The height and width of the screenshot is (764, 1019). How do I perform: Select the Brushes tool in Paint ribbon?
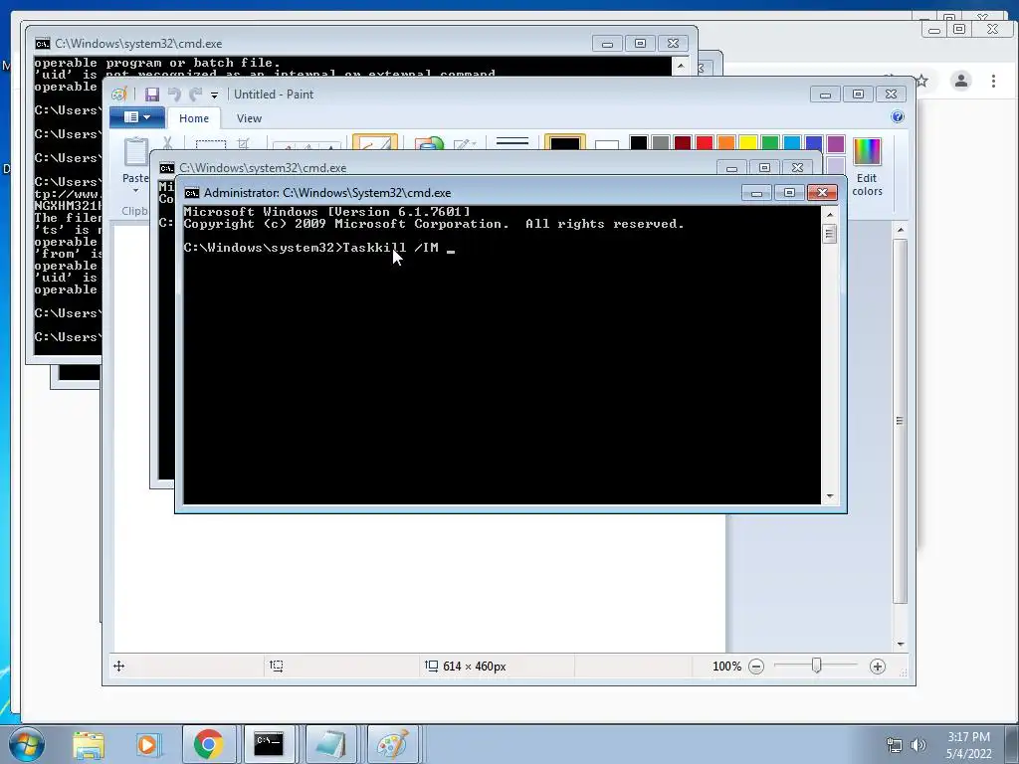375,142
